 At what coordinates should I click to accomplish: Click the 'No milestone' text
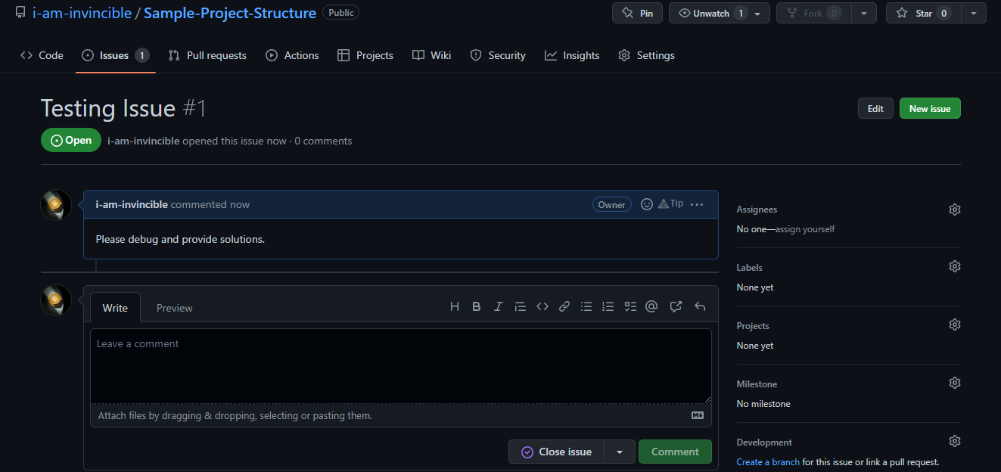(x=763, y=404)
